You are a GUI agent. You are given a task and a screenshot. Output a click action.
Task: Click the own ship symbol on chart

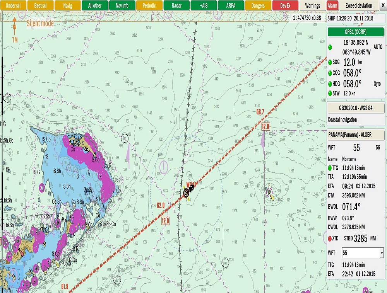click(187, 192)
